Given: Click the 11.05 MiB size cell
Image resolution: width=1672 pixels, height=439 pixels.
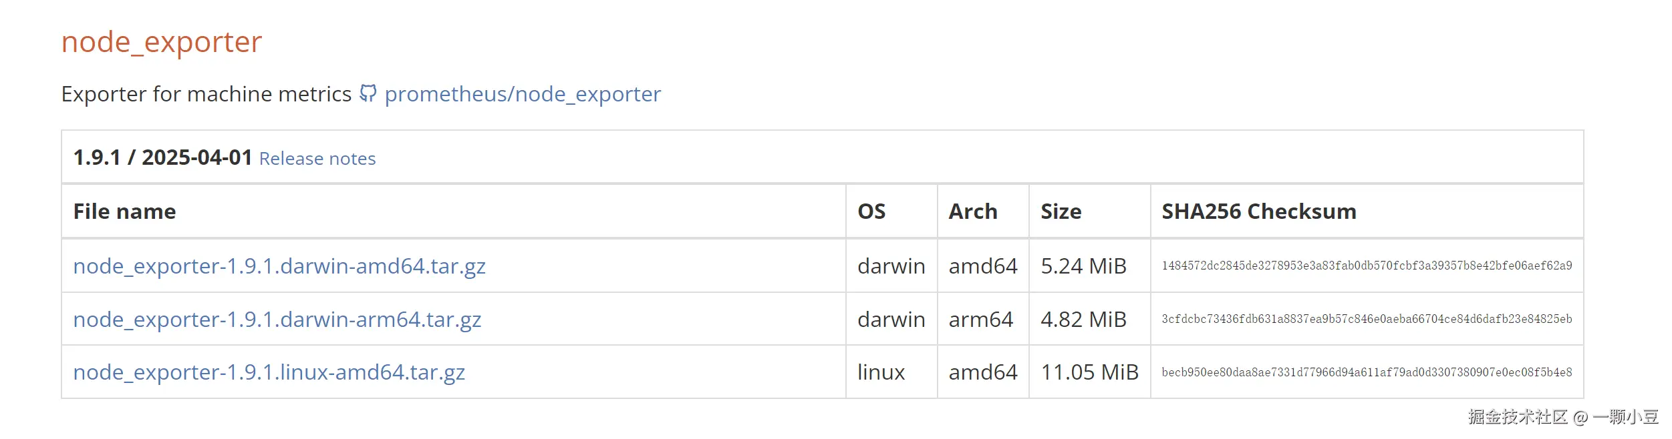Looking at the screenshot, I should tap(1089, 372).
